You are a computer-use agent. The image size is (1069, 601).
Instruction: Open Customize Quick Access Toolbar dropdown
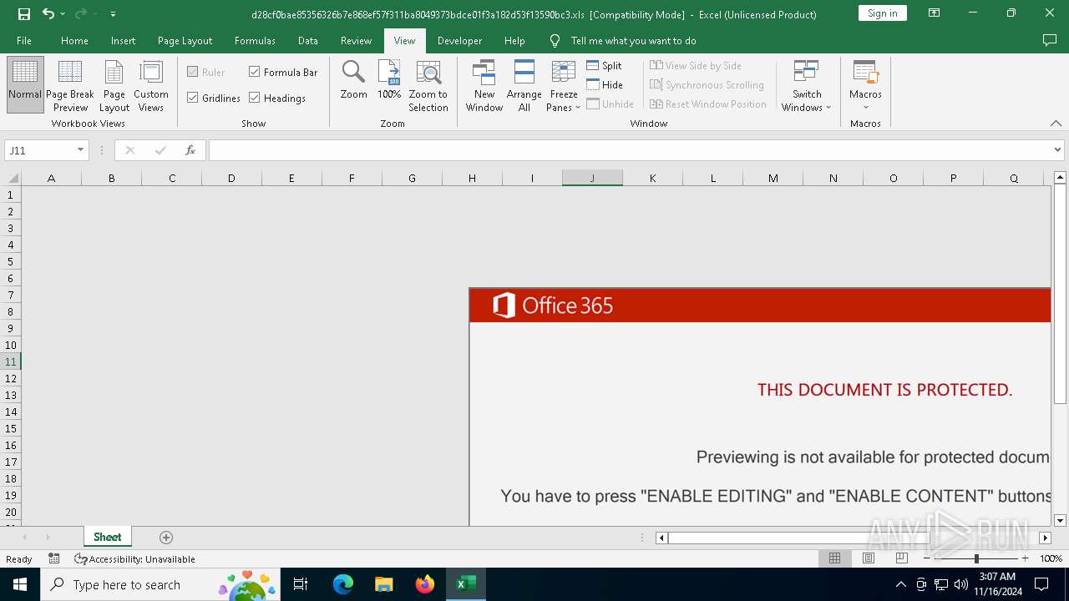tap(114, 14)
